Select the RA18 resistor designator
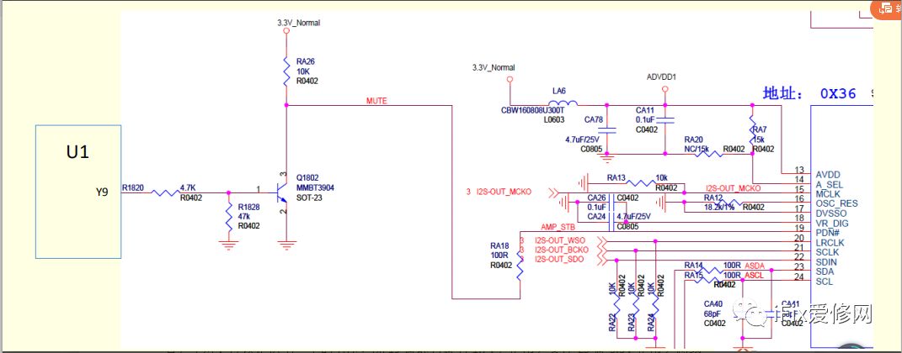Image resolution: width=902 pixels, height=353 pixels. click(x=499, y=245)
